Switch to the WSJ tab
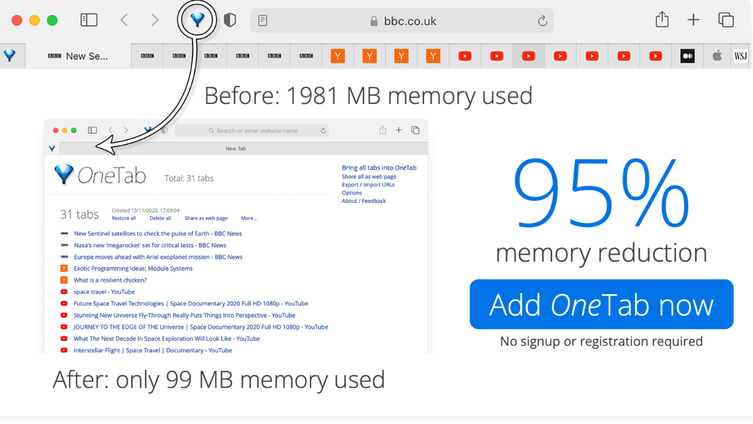 [x=740, y=56]
